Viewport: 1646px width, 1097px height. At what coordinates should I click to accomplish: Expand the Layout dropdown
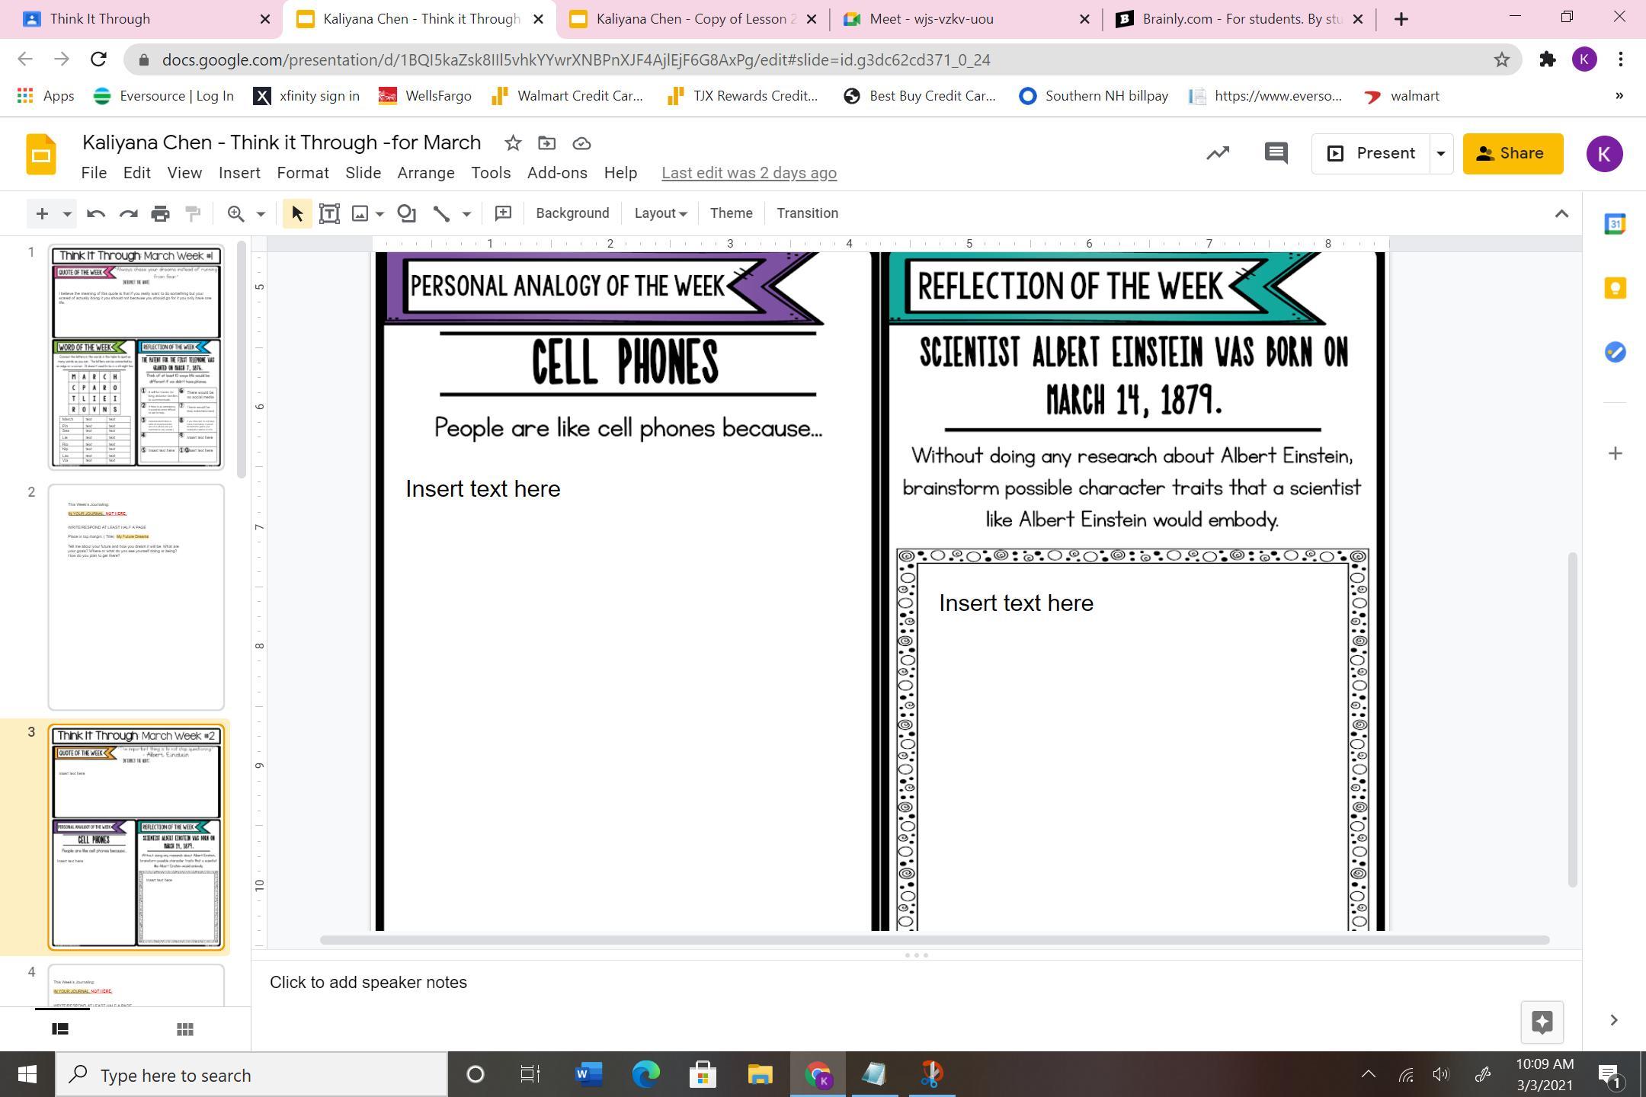click(x=660, y=214)
